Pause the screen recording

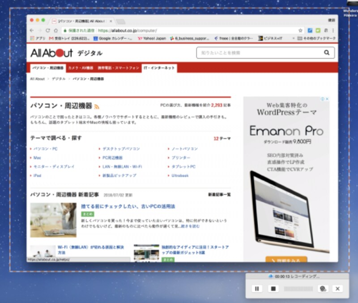[x=257, y=289]
